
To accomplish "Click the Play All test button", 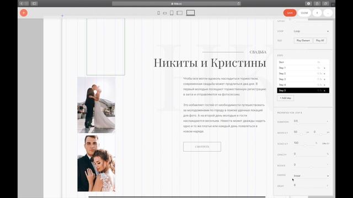I will (x=320, y=41).
